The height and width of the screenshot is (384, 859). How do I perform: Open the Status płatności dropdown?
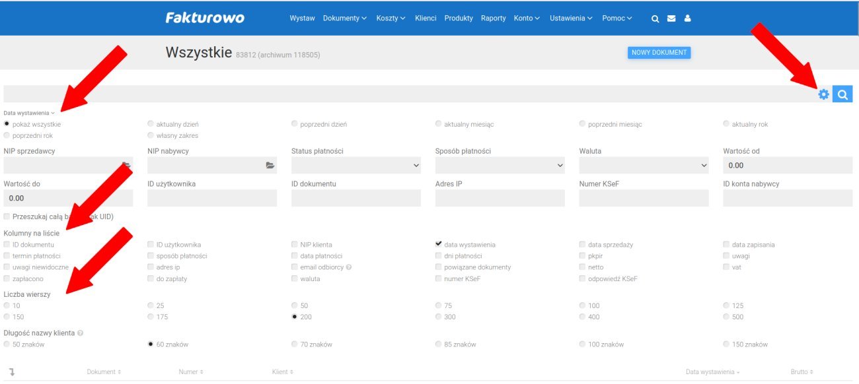[355, 166]
